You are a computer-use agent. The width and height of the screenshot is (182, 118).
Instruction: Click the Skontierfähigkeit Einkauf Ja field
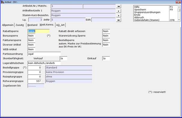click(106, 58)
